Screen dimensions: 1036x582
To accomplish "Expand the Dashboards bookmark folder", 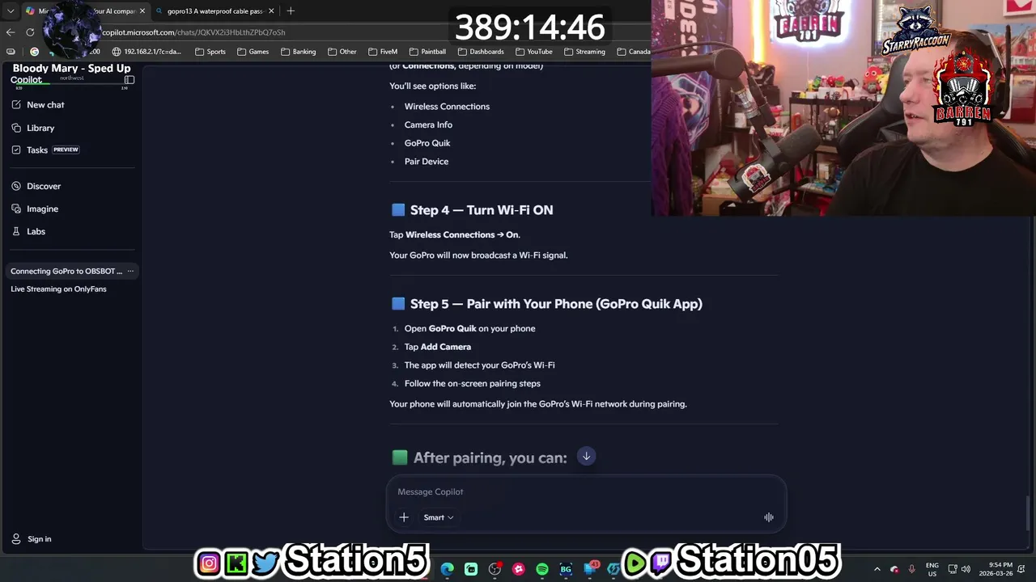I will (x=481, y=52).
